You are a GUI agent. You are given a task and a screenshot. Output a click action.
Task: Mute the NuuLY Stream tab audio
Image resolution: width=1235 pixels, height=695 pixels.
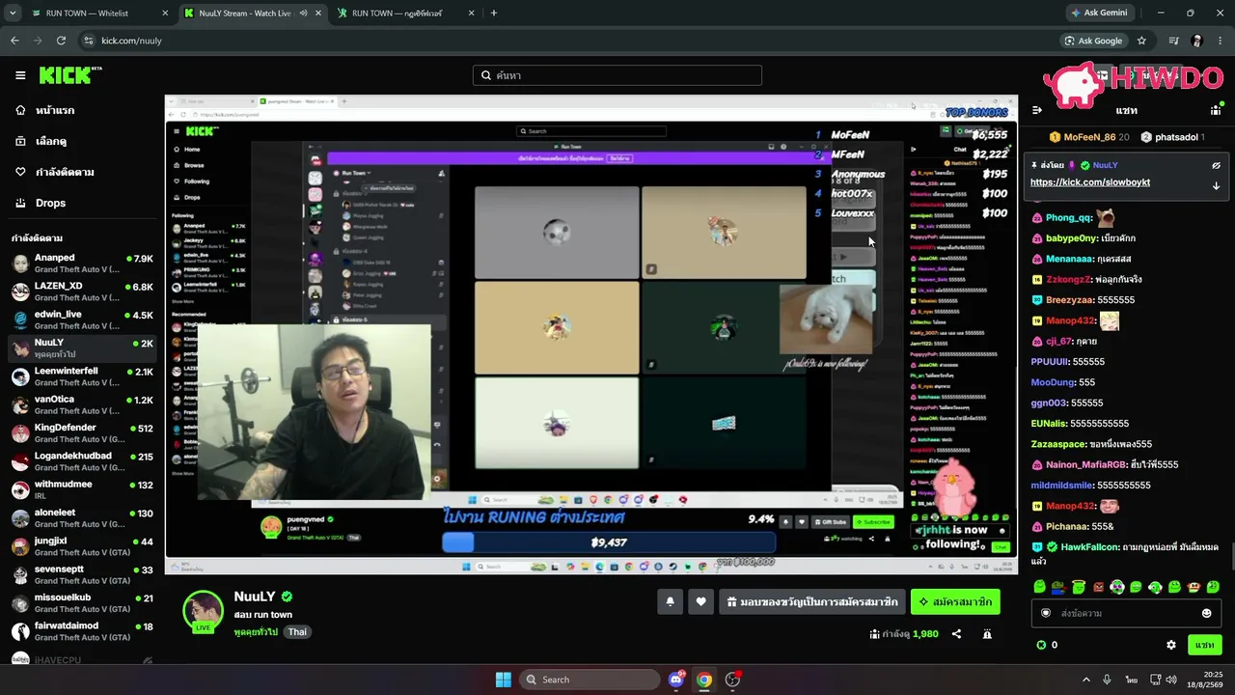[x=303, y=14]
